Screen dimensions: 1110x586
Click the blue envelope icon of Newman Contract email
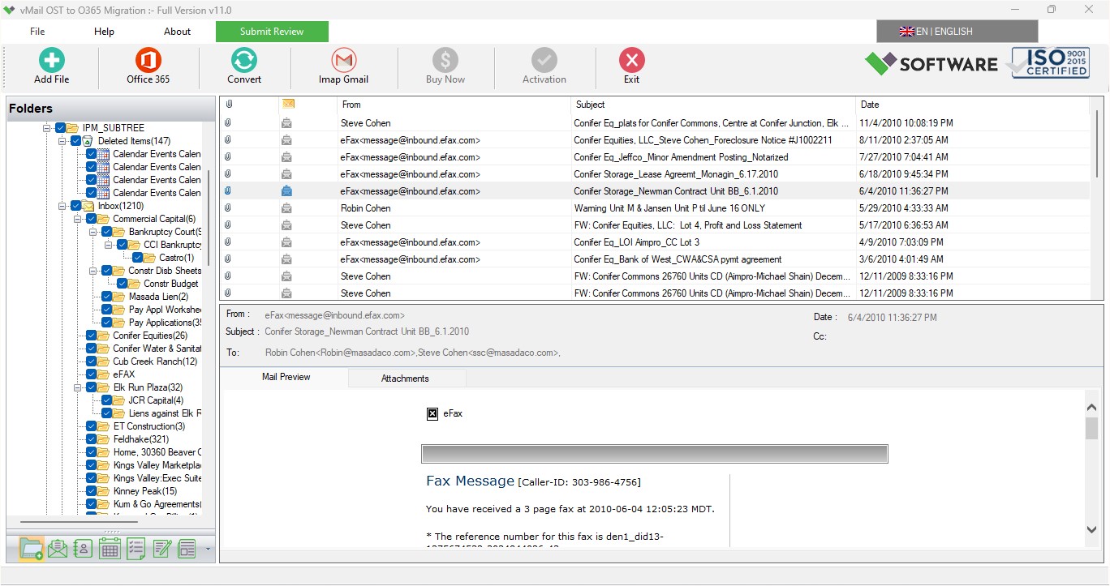point(286,191)
